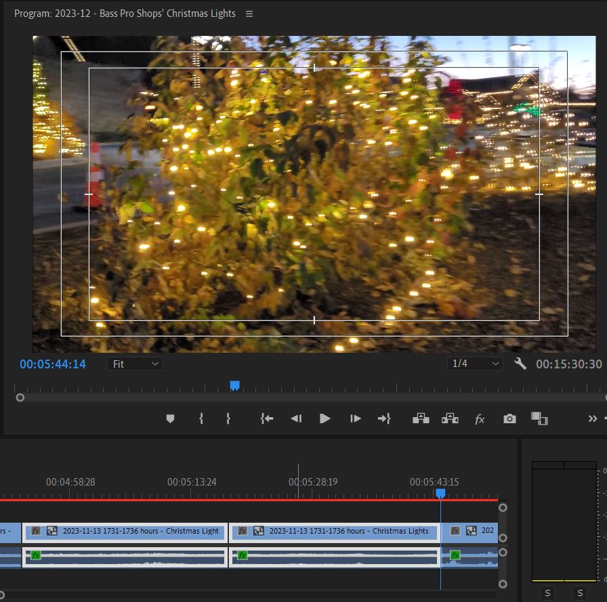Toggle the Global FX Mute button

point(480,419)
